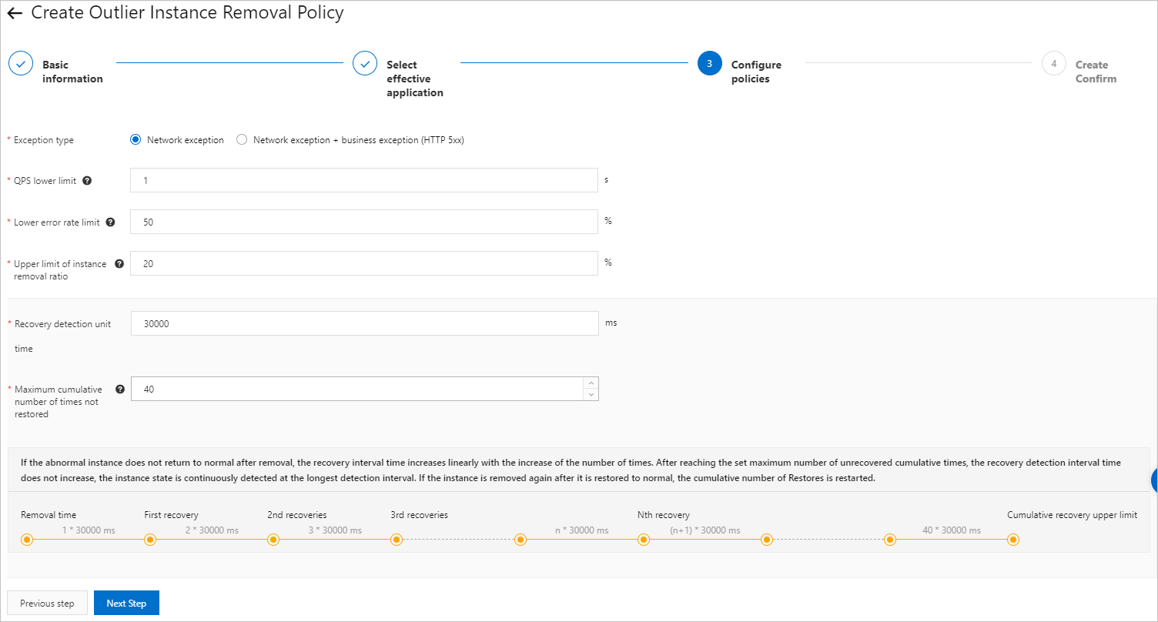Image resolution: width=1158 pixels, height=622 pixels.
Task: Click the Nth recovery timeline marker
Action: pyautogui.click(x=643, y=540)
